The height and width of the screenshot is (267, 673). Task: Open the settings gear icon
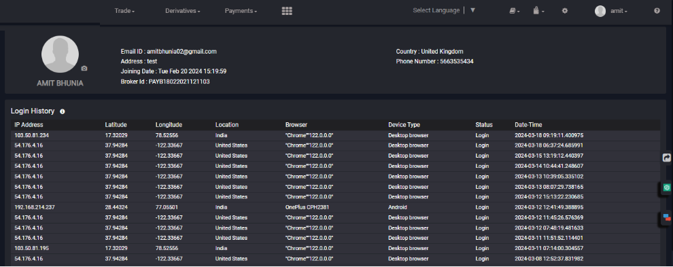click(565, 11)
